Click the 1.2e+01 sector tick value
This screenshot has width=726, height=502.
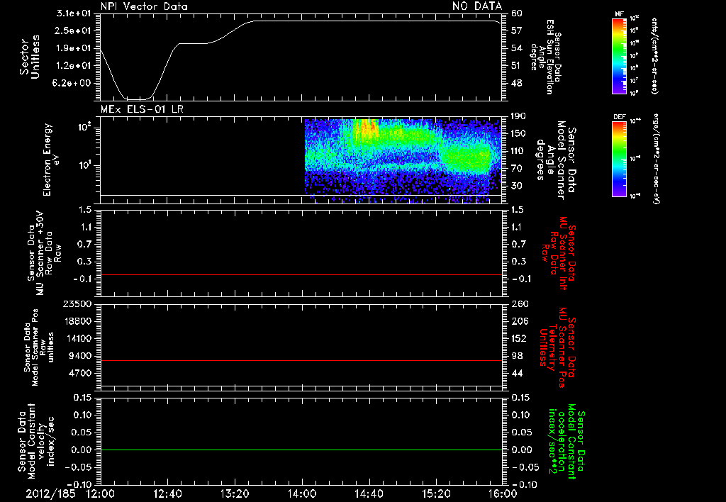click(74, 66)
